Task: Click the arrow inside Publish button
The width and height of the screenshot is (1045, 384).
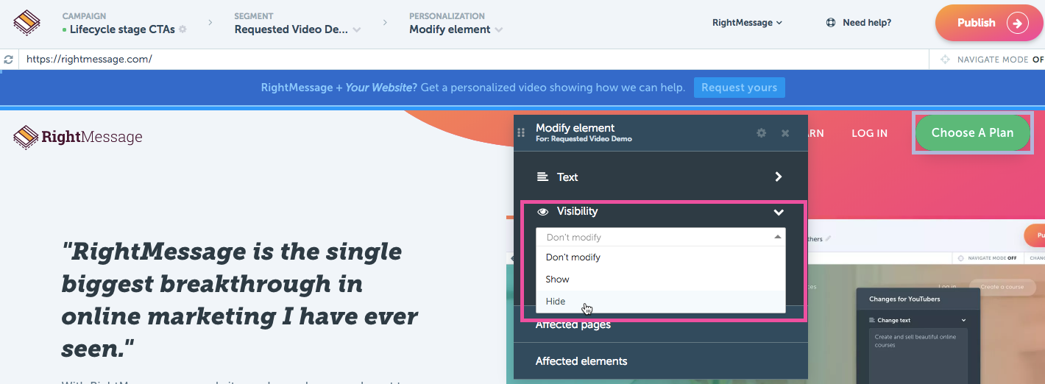Action: point(1018,23)
